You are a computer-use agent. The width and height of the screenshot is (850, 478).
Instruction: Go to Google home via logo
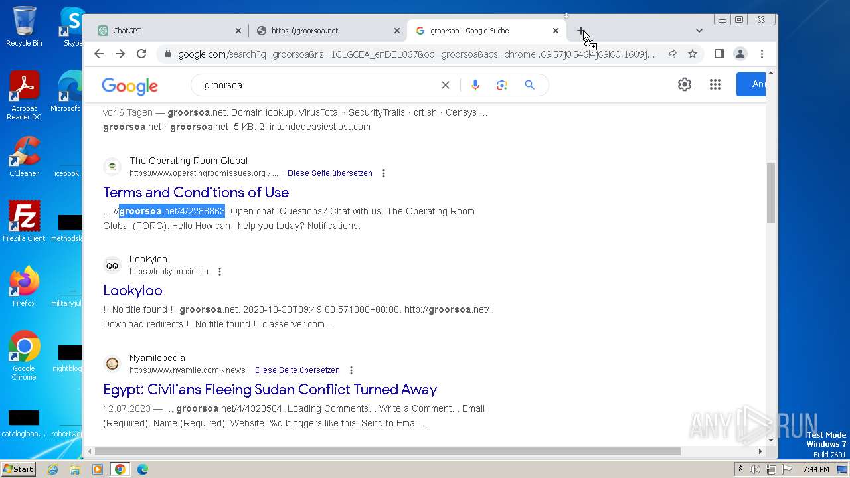pos(129,86)
